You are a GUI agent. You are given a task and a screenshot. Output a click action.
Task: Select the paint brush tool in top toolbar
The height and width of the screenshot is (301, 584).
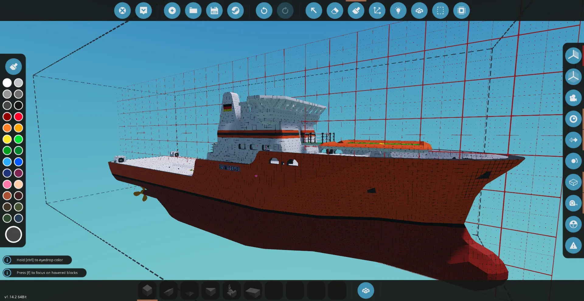[356, 11]
